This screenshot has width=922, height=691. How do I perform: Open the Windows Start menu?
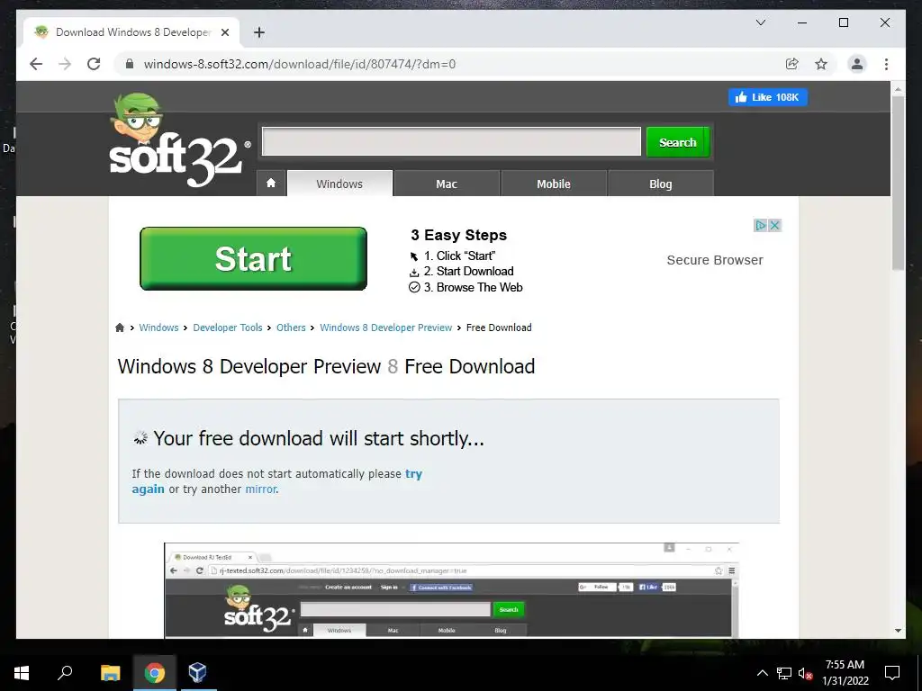[x=22, y=673]
